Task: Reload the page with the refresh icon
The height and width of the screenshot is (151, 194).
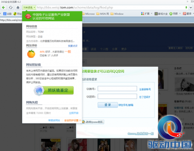Action: pyautogui.click(x=11, y=7)
